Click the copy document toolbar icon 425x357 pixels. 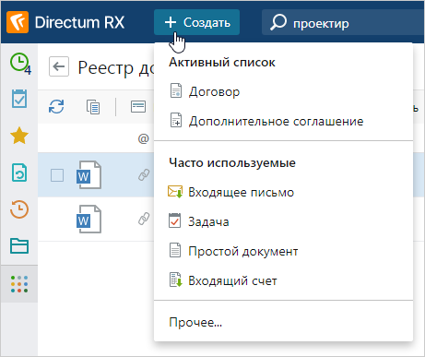tap(93, 107)
